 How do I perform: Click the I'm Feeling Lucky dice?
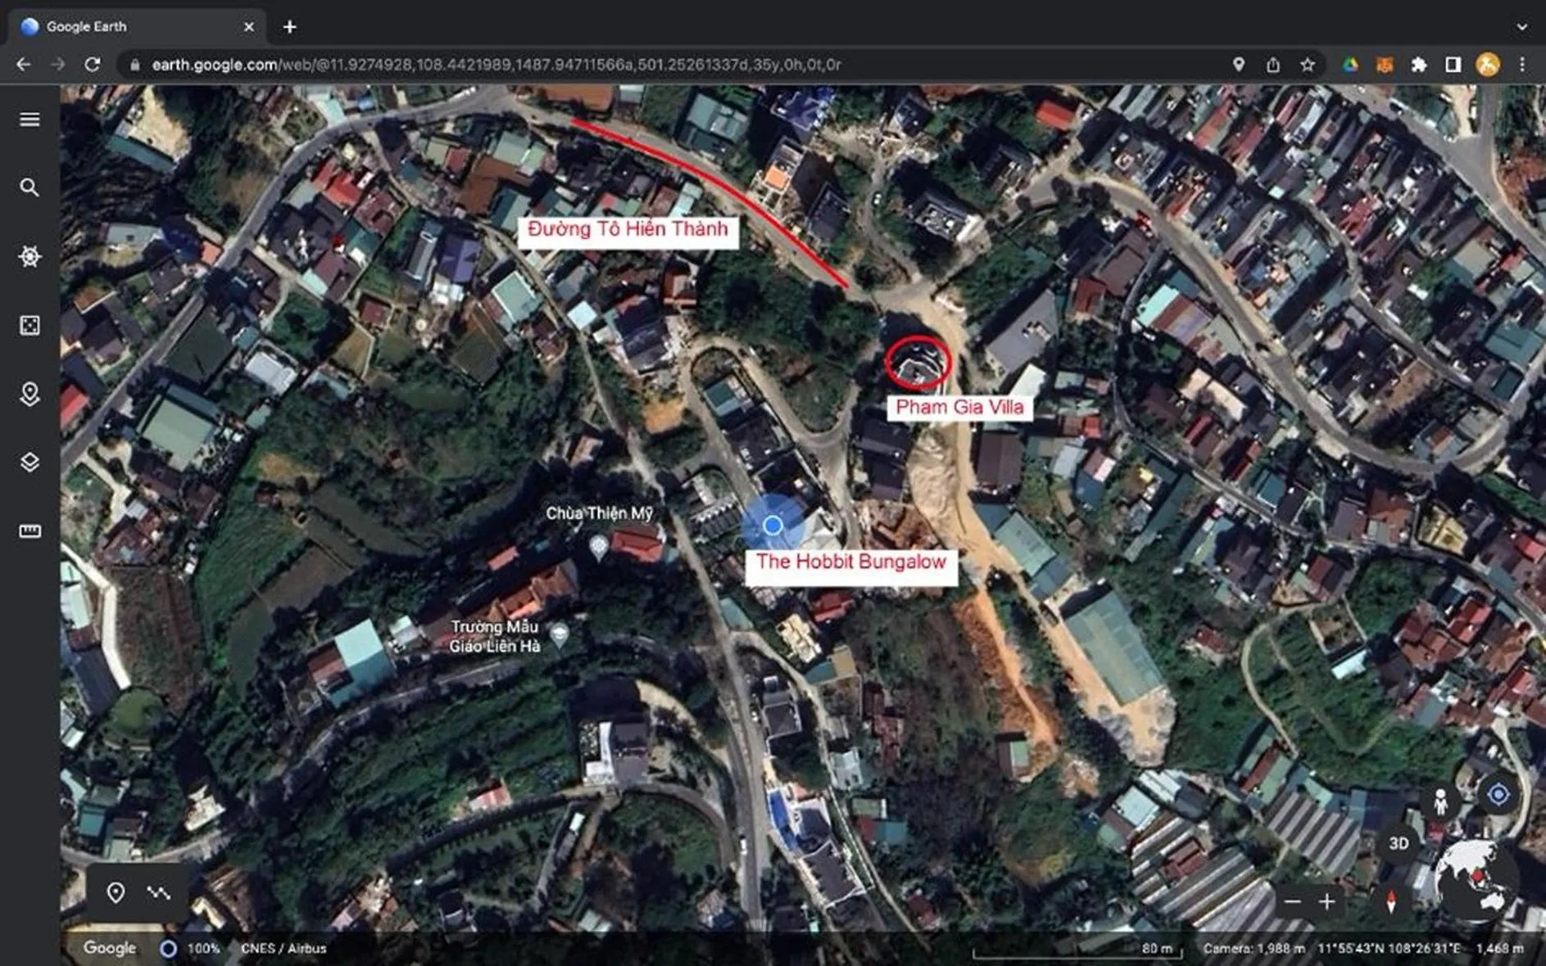point(29,325)
